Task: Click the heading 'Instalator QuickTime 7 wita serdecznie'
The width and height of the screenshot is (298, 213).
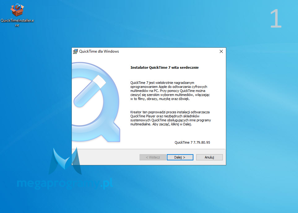Action: [164, 67]
